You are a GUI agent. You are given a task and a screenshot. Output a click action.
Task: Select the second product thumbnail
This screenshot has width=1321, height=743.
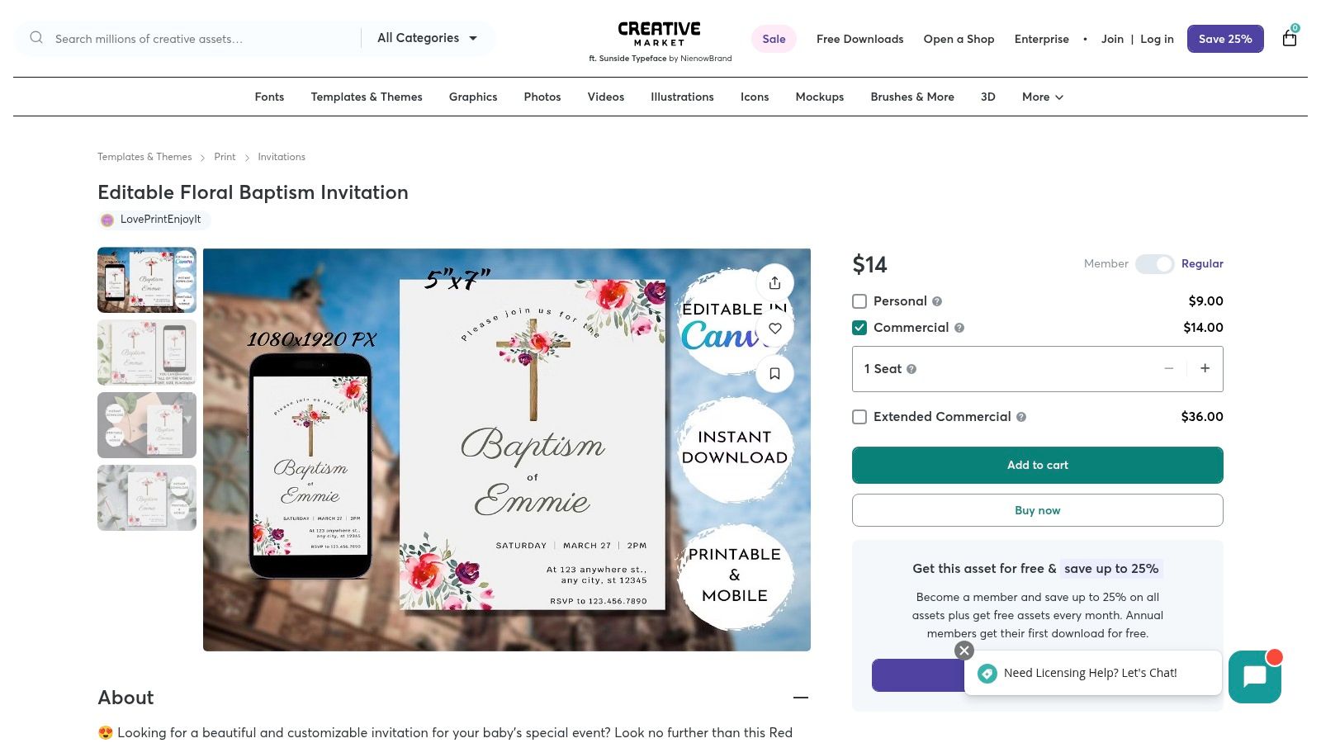point(147,353)
